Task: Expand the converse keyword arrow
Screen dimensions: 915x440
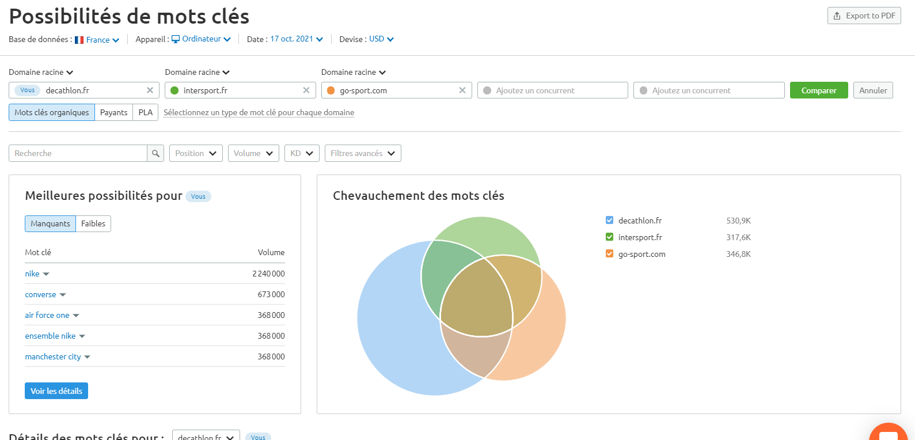Action: coord(63,295)
